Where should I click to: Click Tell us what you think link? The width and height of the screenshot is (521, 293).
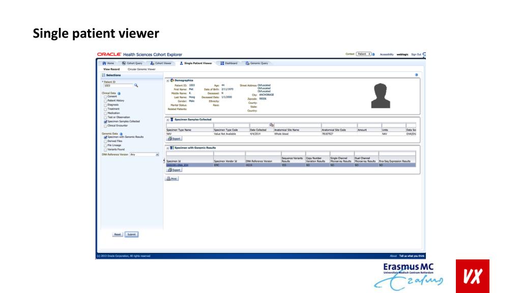click(x=412, y=256)
